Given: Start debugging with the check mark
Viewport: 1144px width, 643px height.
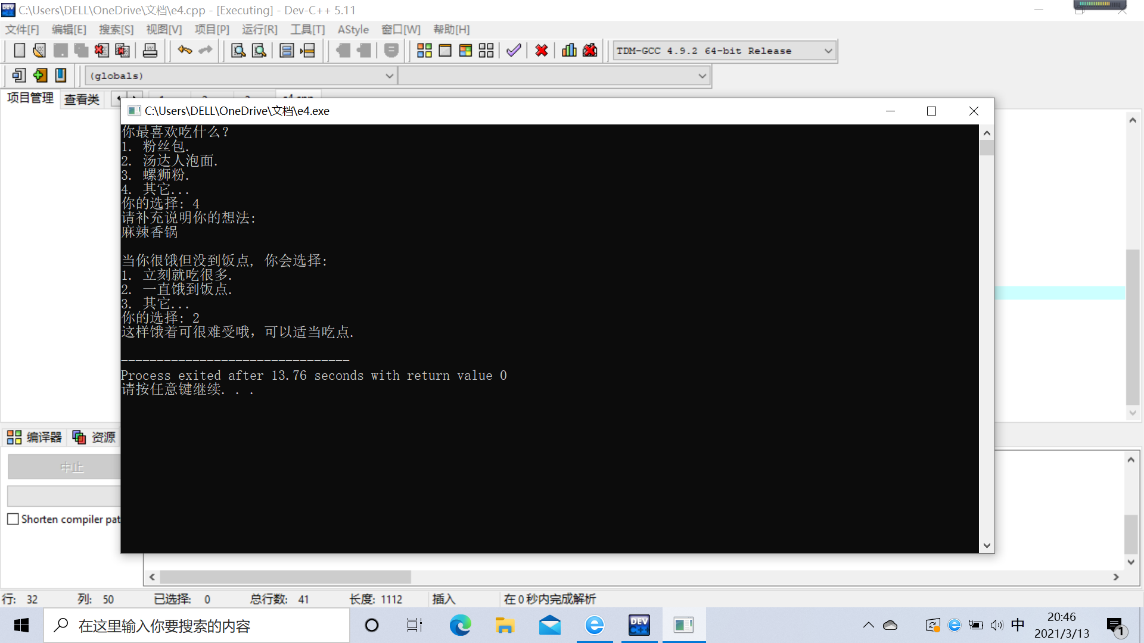Looking at the screenshot, I should coord(514,51).
